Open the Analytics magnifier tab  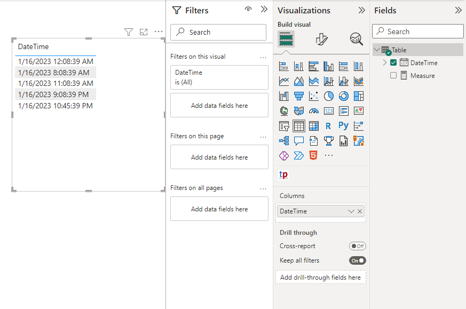click(357, 39)
